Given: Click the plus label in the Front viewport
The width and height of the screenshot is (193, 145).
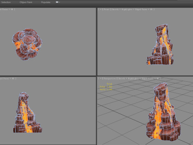Looking at the screenshot, I should pyautogui.click(x=101, y=9).
